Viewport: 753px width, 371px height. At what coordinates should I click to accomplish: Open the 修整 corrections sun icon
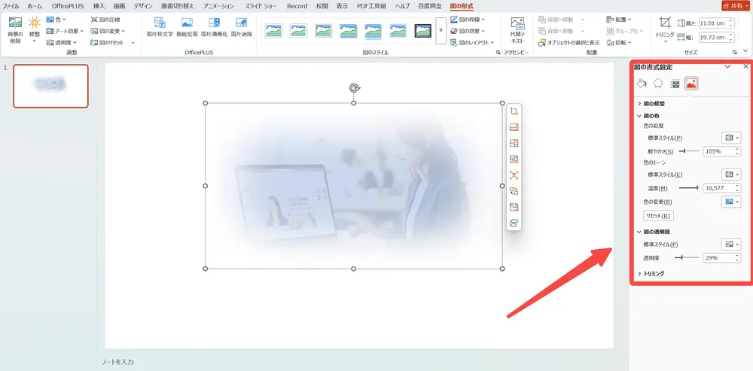(35, 23)
